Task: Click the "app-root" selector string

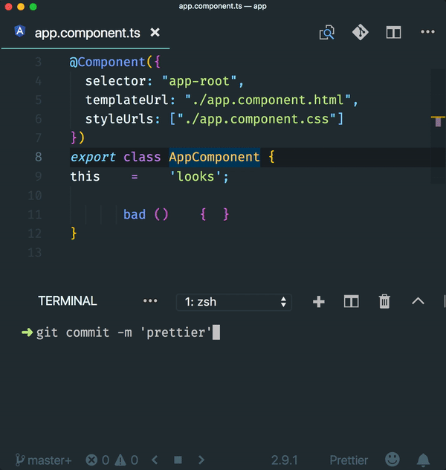Action: click(199, 81)
